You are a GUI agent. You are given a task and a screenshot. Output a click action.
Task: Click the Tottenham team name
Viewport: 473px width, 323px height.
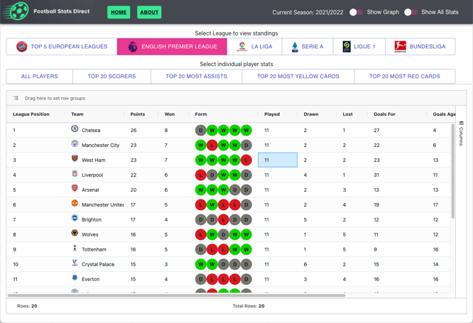[x=94, y=249]
